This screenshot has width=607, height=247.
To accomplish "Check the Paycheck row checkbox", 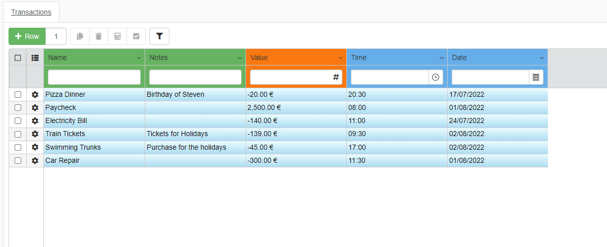I will point(18,108).
